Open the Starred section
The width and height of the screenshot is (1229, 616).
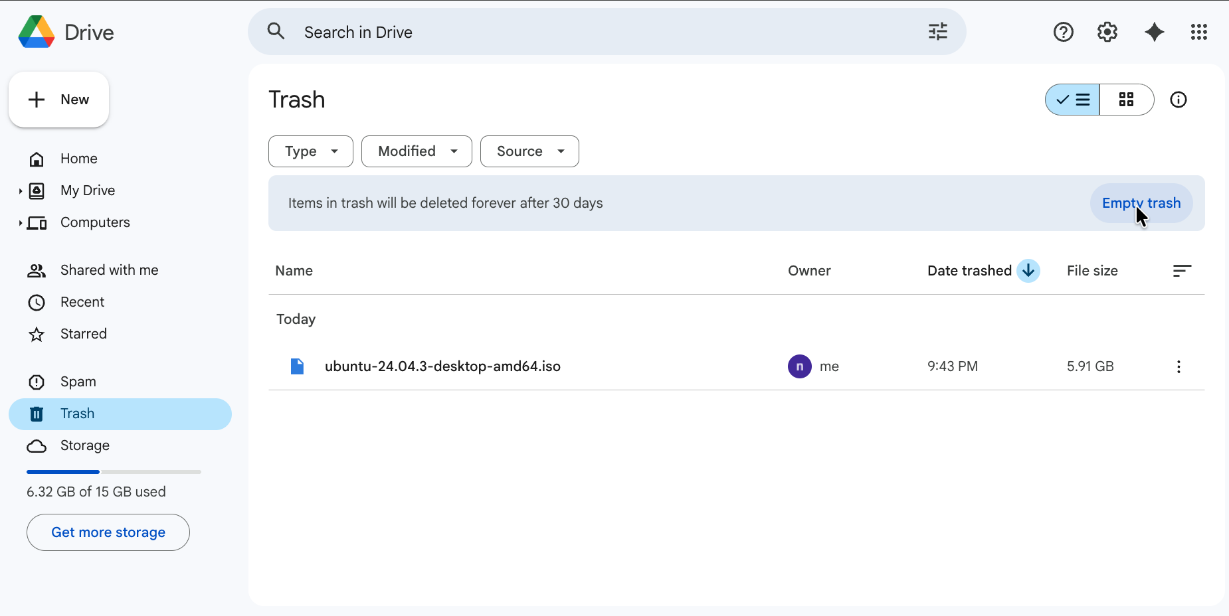tap(83, 334)
